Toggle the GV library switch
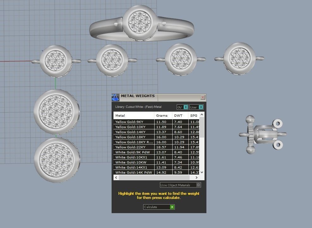This screenshot has width=312, height=228. click(182, 107)
